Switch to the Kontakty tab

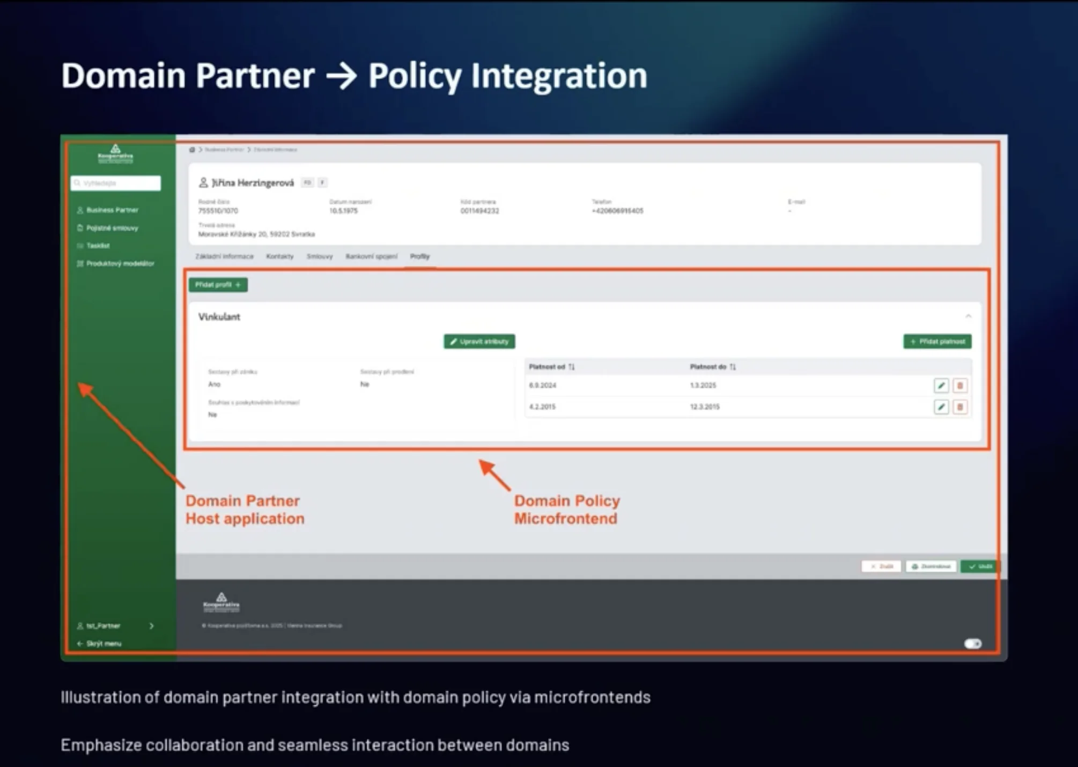tap(279, 256)
